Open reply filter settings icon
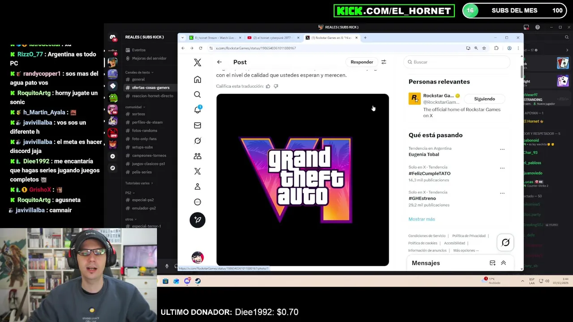573x322 pixels. [384, 62]
